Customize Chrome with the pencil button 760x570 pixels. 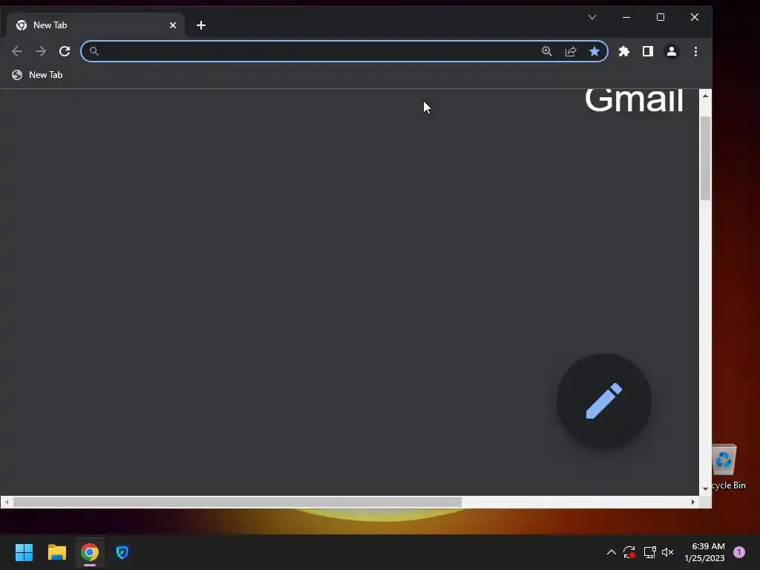(x=604, y=400)
